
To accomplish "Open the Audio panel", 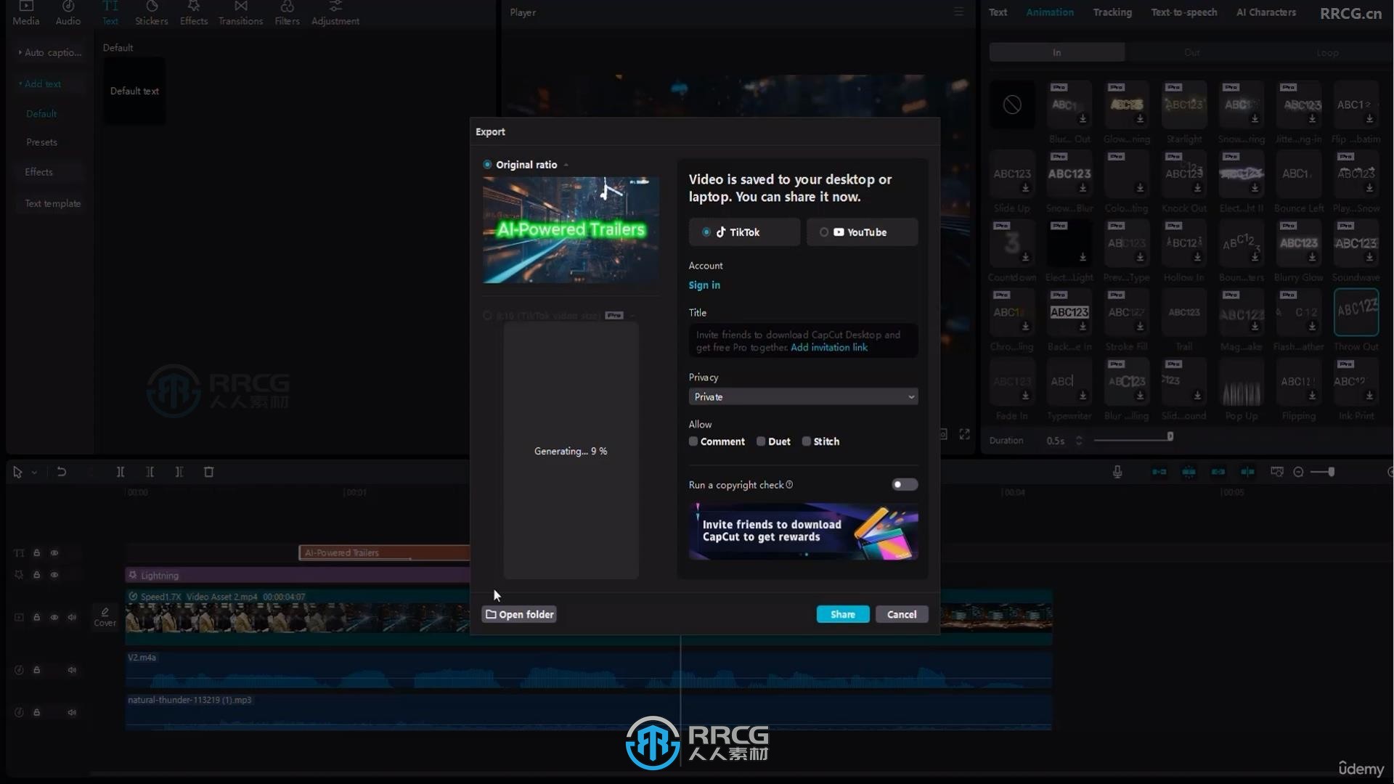I will click(x=68, y=13).
